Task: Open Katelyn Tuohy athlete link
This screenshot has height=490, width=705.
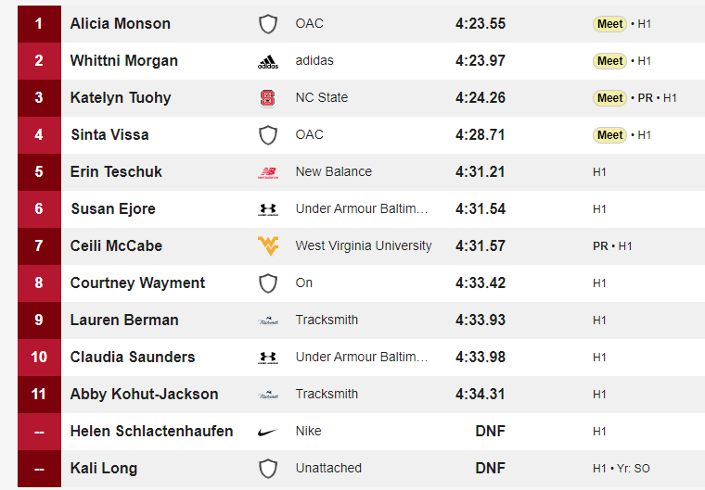Action: pyautogui.click(x=121, y=98)
